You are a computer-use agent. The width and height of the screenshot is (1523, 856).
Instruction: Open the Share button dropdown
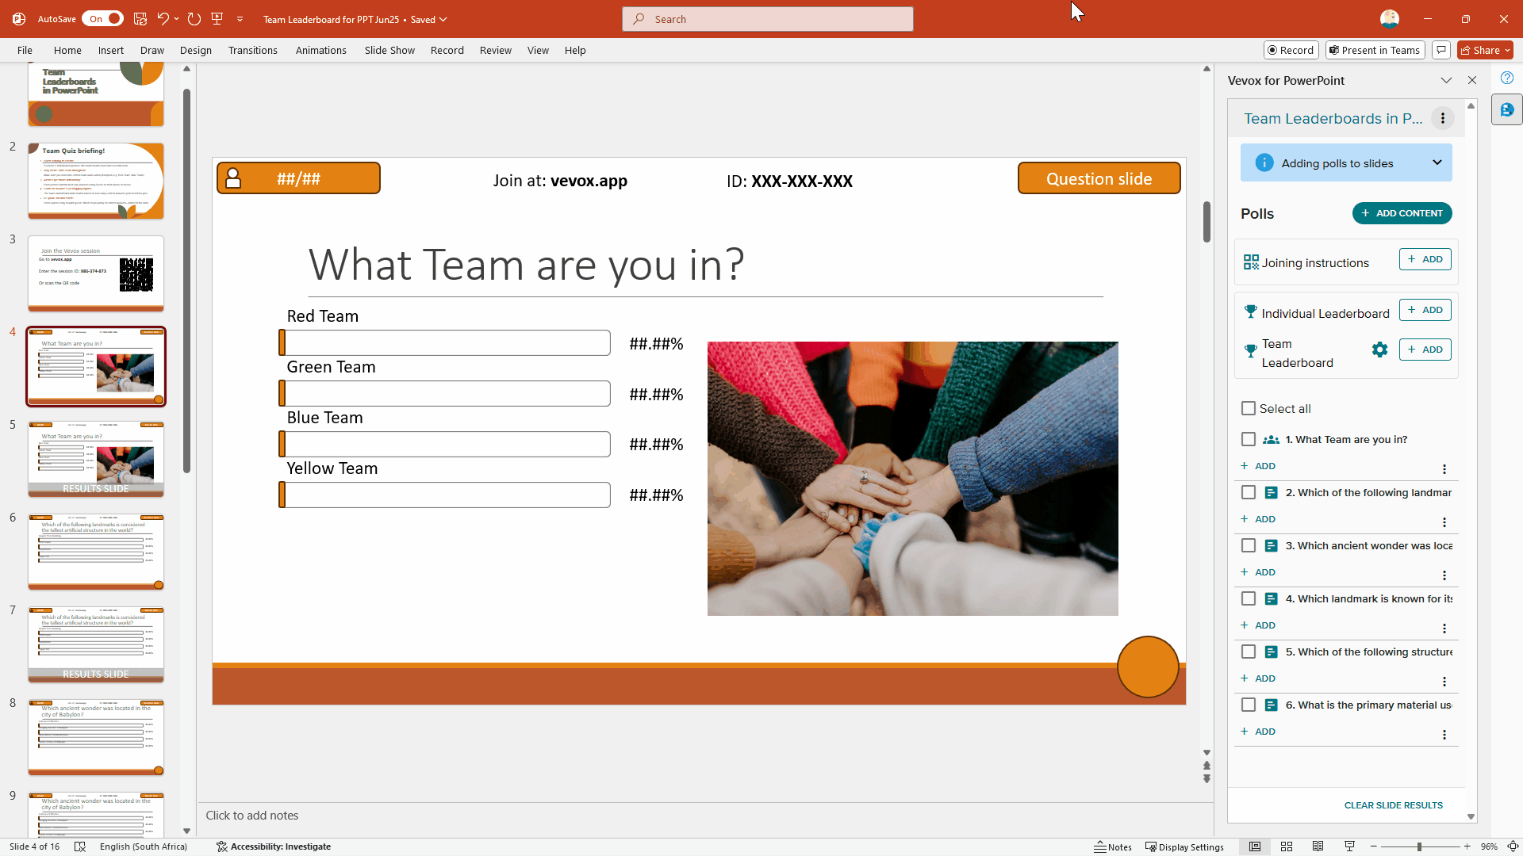[1508, 50]
